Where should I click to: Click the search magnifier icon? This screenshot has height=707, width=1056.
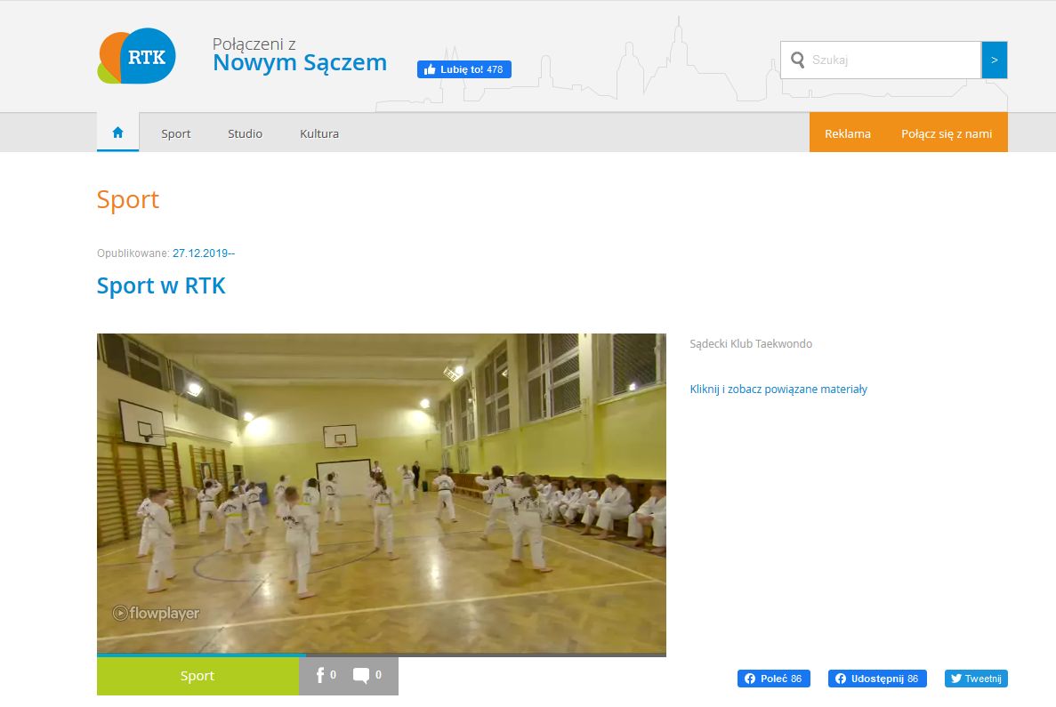(797, 60)
